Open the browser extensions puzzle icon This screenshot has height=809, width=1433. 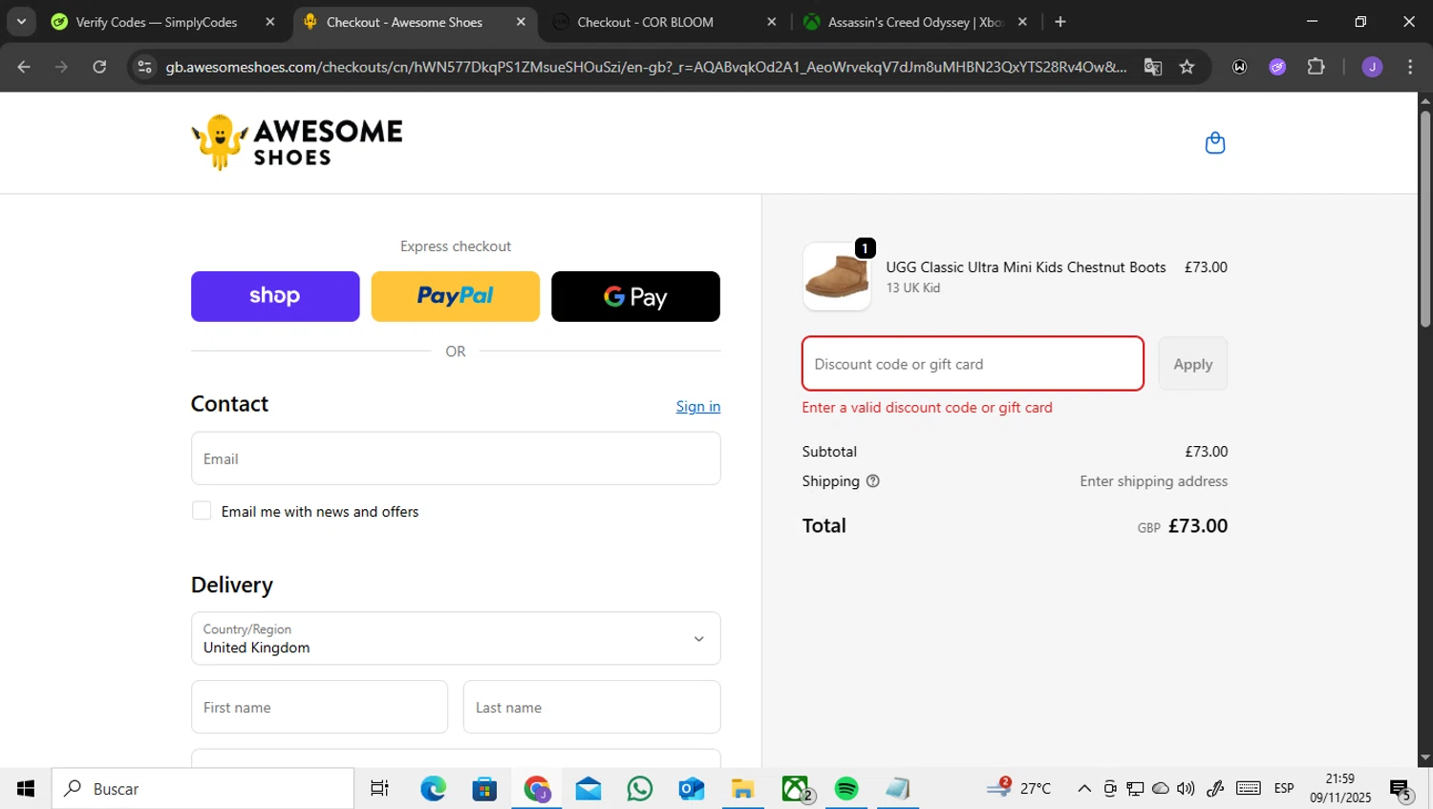[1315, 67]
